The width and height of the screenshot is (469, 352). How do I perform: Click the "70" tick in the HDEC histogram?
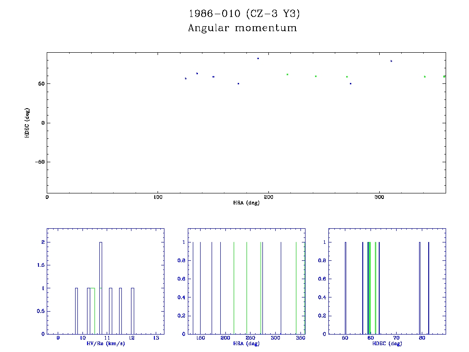click(x=396, y=338)
